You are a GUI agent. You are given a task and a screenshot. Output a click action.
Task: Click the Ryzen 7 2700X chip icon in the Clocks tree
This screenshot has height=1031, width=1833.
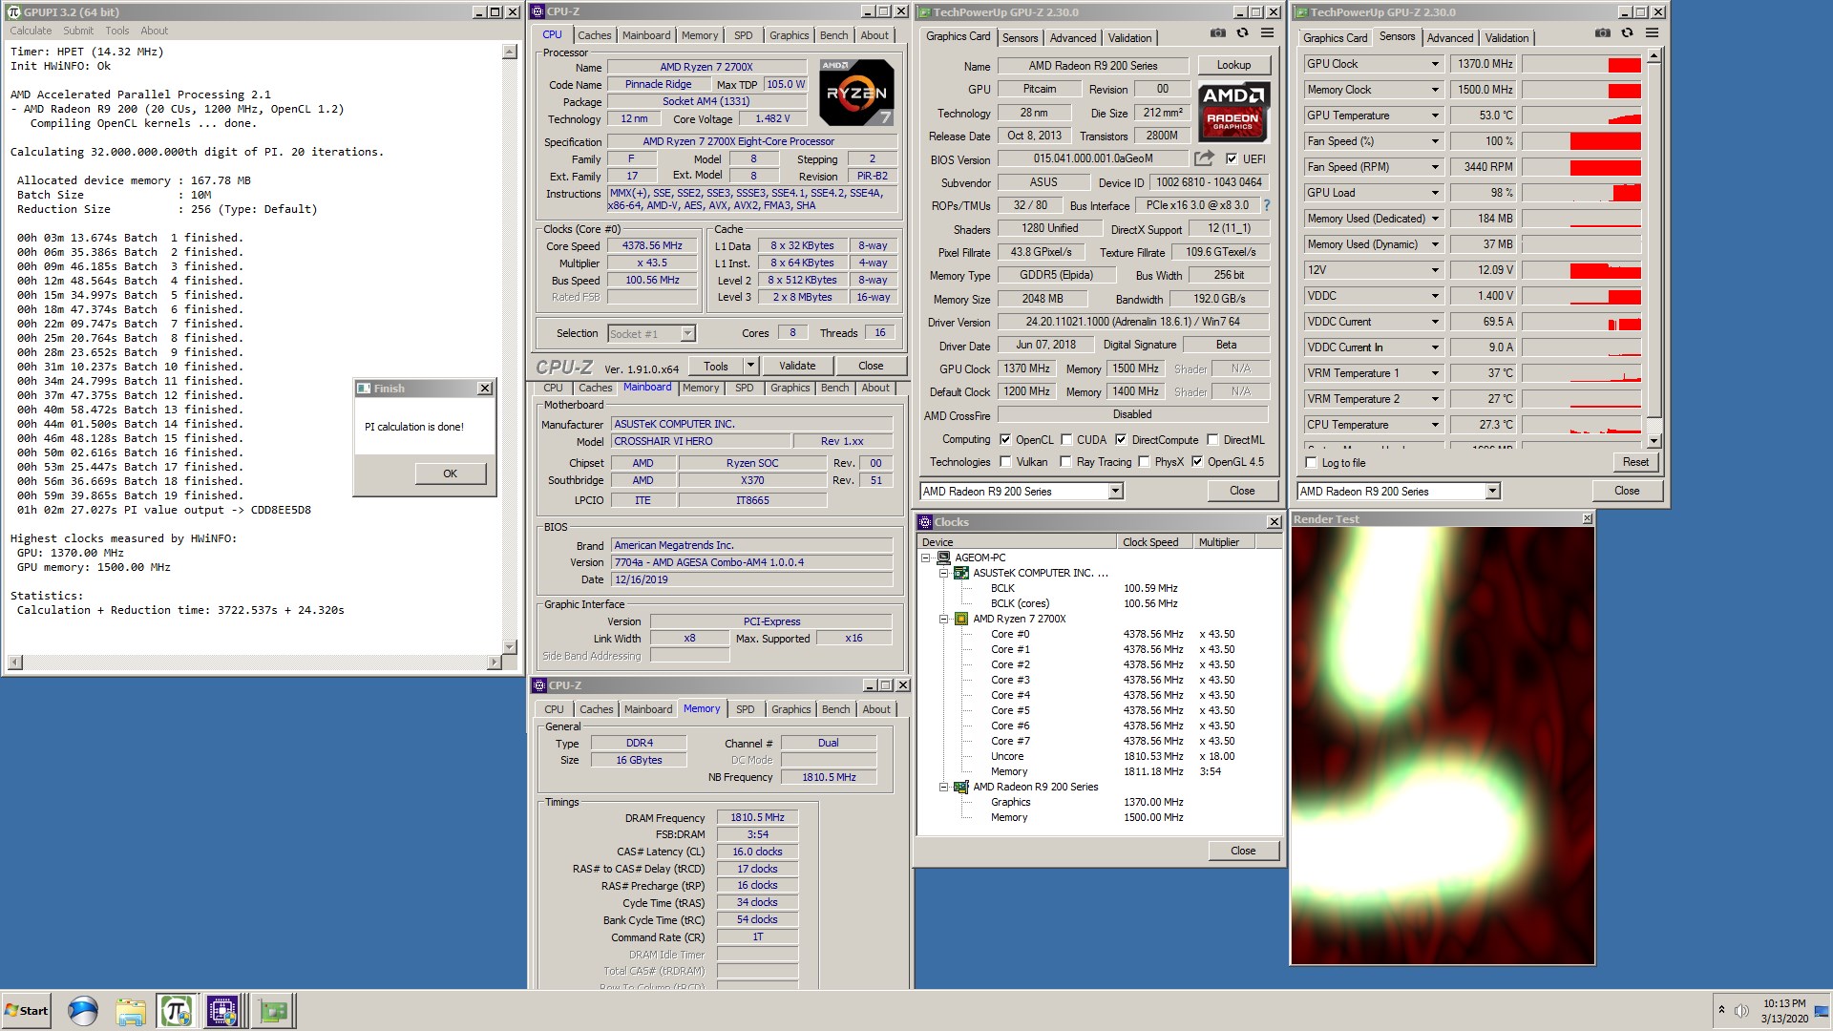coord(961,619)
